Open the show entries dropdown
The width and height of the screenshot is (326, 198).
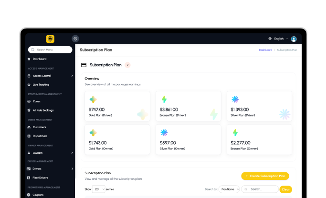[x=99, y=189]
